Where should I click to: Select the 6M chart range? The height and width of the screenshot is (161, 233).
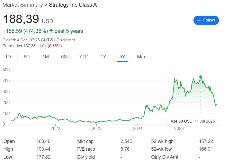[x=64, y=57]
